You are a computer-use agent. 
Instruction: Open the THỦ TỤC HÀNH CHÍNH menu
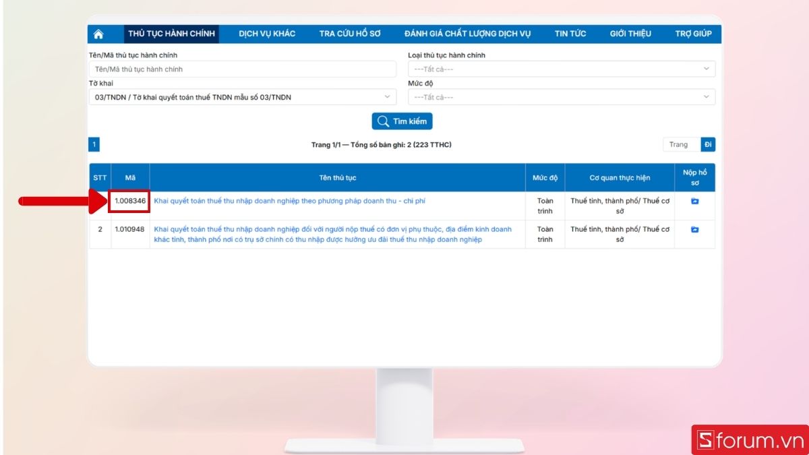(x=171, y=34)
